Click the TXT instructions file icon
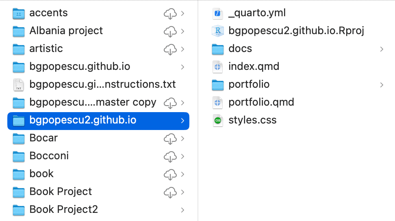 (x=19, y=84)
